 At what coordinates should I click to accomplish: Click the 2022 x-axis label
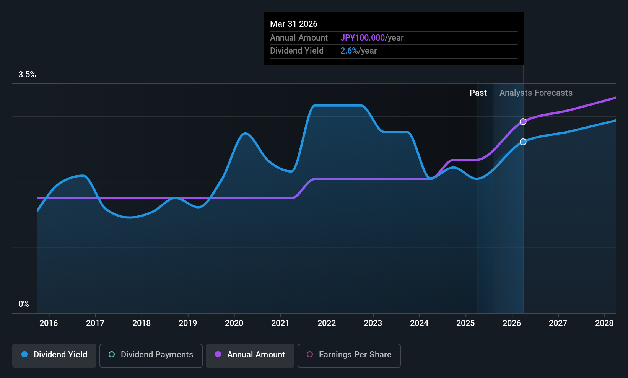tap(327, 323)
